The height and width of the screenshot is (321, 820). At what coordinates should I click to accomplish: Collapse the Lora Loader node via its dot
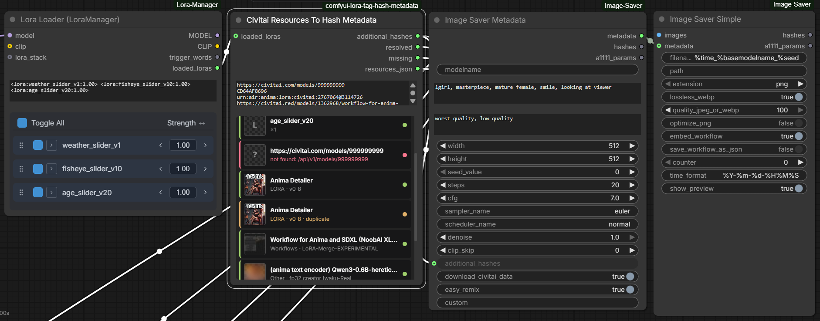click(x=13, y=20)
